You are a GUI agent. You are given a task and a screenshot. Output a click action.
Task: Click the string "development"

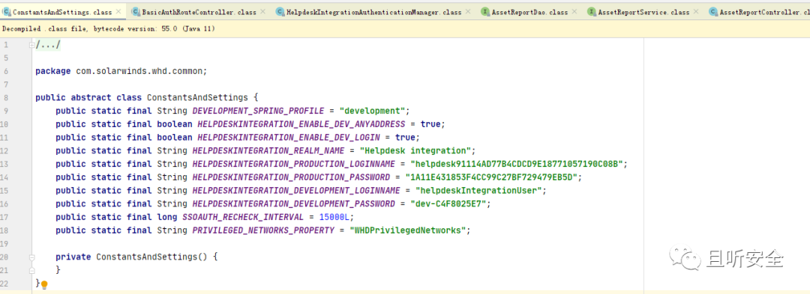[372, 111]
